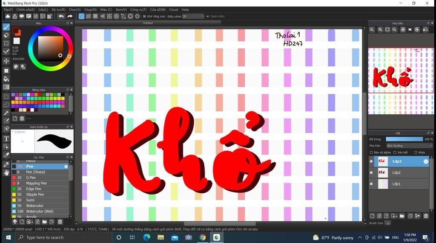Click the cloud save icon in toolbar
Image resolution: width=436 pixels, height=243 pixels.
pos(8,17)
